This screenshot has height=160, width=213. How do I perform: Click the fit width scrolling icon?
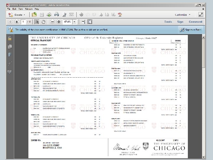pos(83,22)
